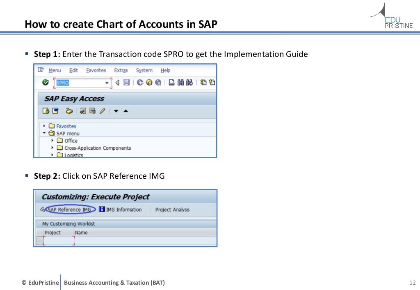Expand the Logistics folder node
This screenshot has height=290, width=420.
(x=52, y=155)
